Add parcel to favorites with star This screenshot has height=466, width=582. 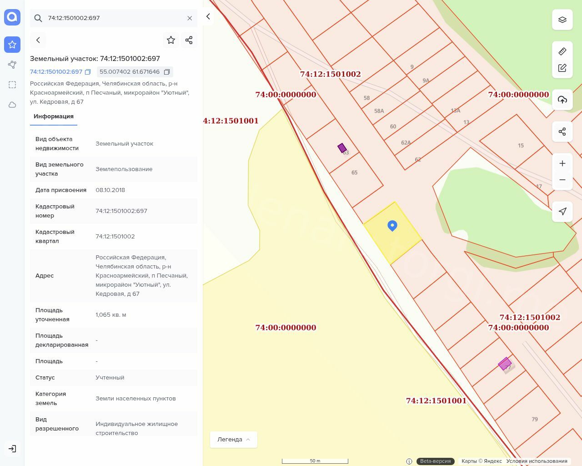click(x=171, y=40)
